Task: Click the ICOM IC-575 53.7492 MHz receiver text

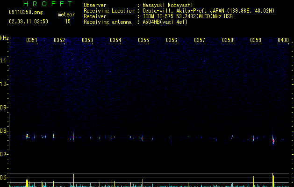Action: (x=187, y=16)
